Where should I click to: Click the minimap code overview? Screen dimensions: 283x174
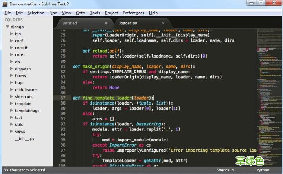270,97
